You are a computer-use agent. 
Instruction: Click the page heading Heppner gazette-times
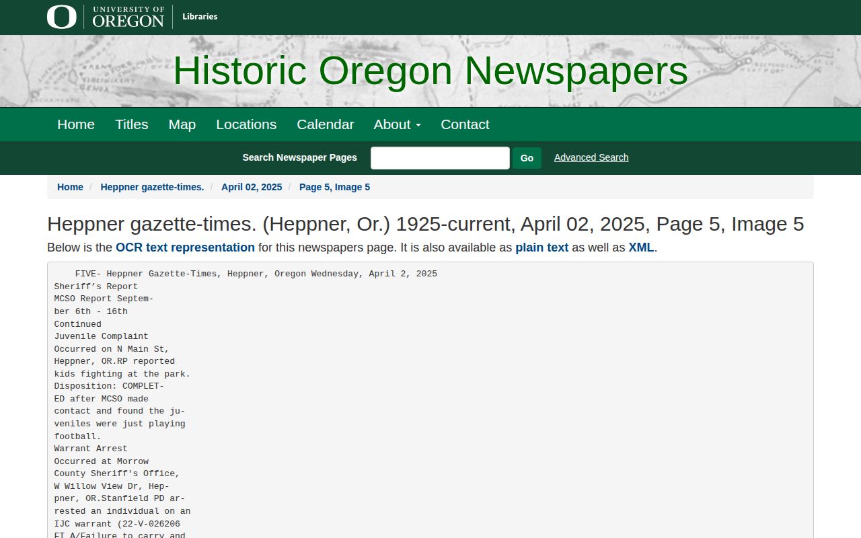[425, 224]
